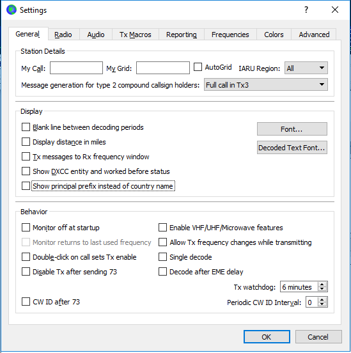The width and height of the screenshot is (351, 353).
Task: Switch to the Radio tab
Action: [x=63, y=35]
